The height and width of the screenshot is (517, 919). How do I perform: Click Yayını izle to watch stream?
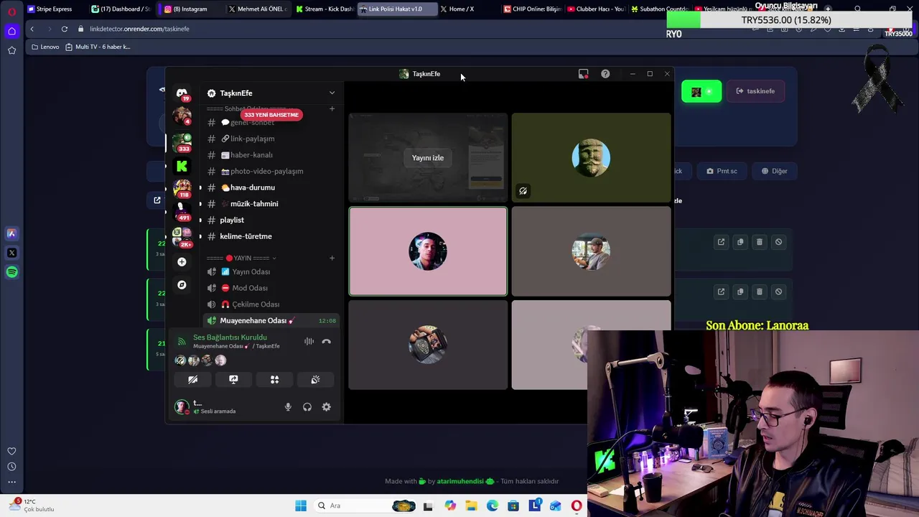click(x=428, y=158)
